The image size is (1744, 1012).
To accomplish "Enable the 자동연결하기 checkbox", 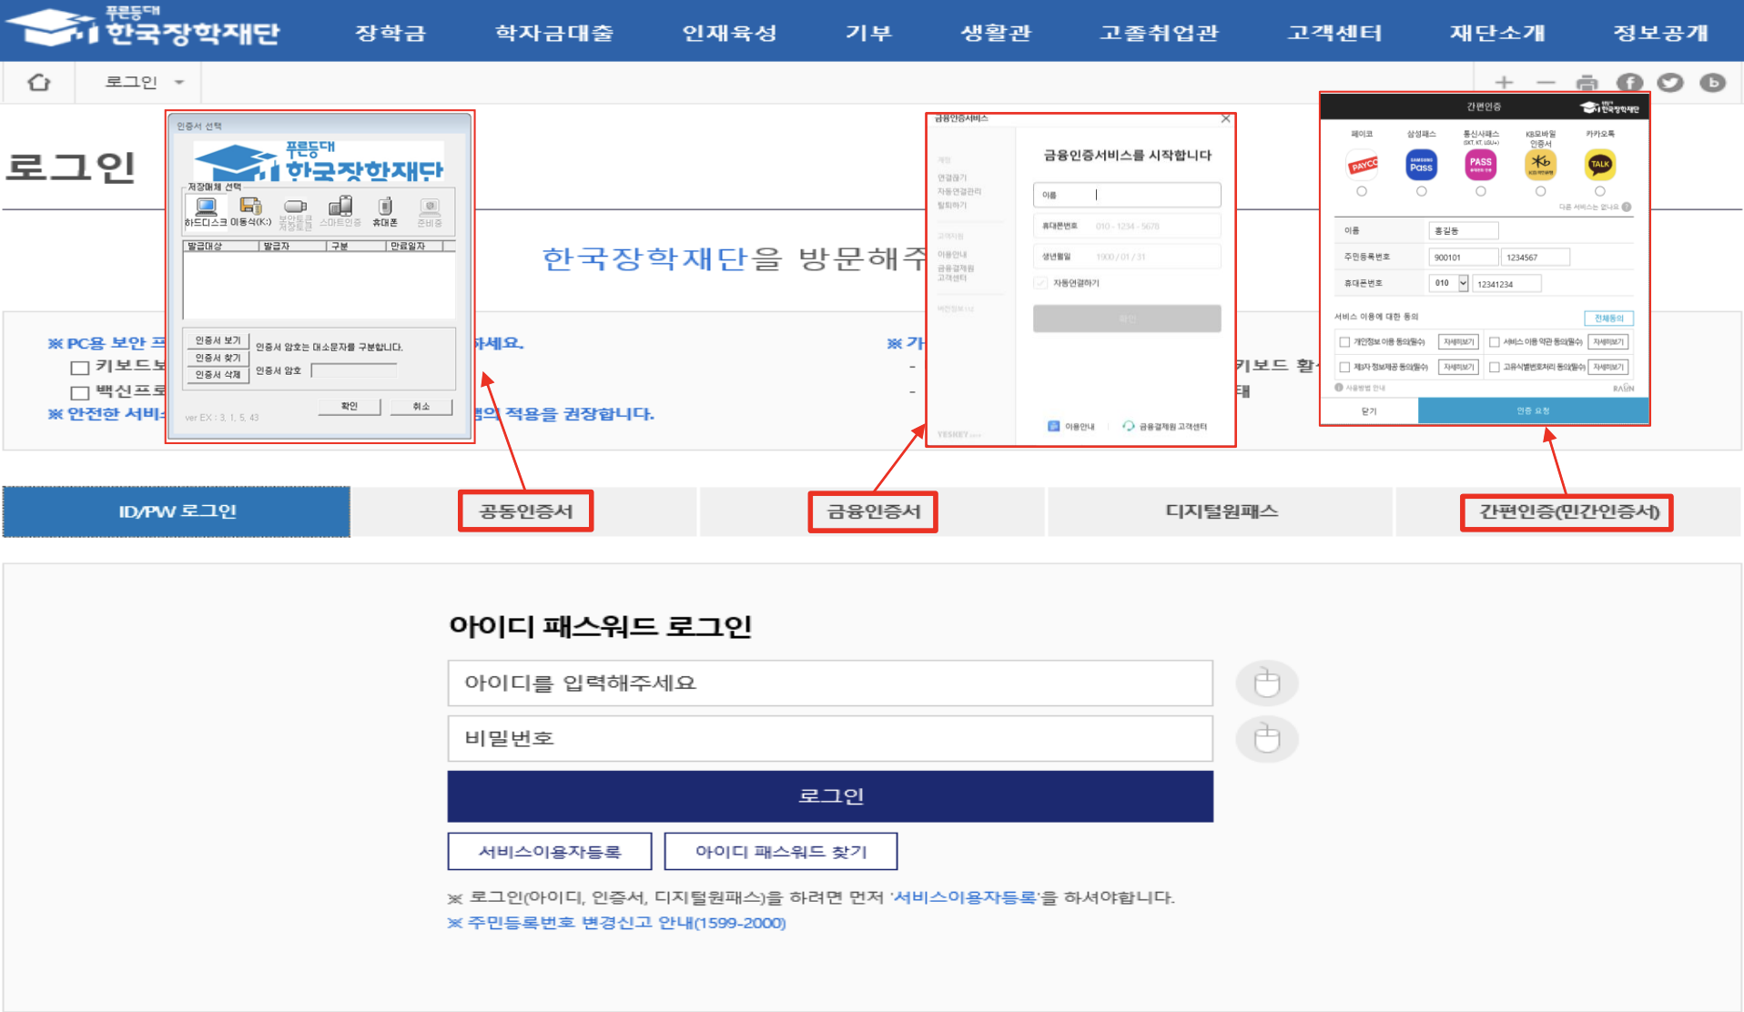I will pyautogui.click(x=1039, y=283).
